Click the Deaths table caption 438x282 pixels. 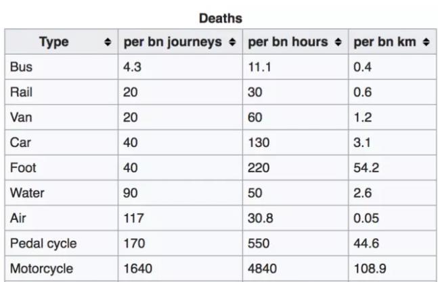(221, 19)
